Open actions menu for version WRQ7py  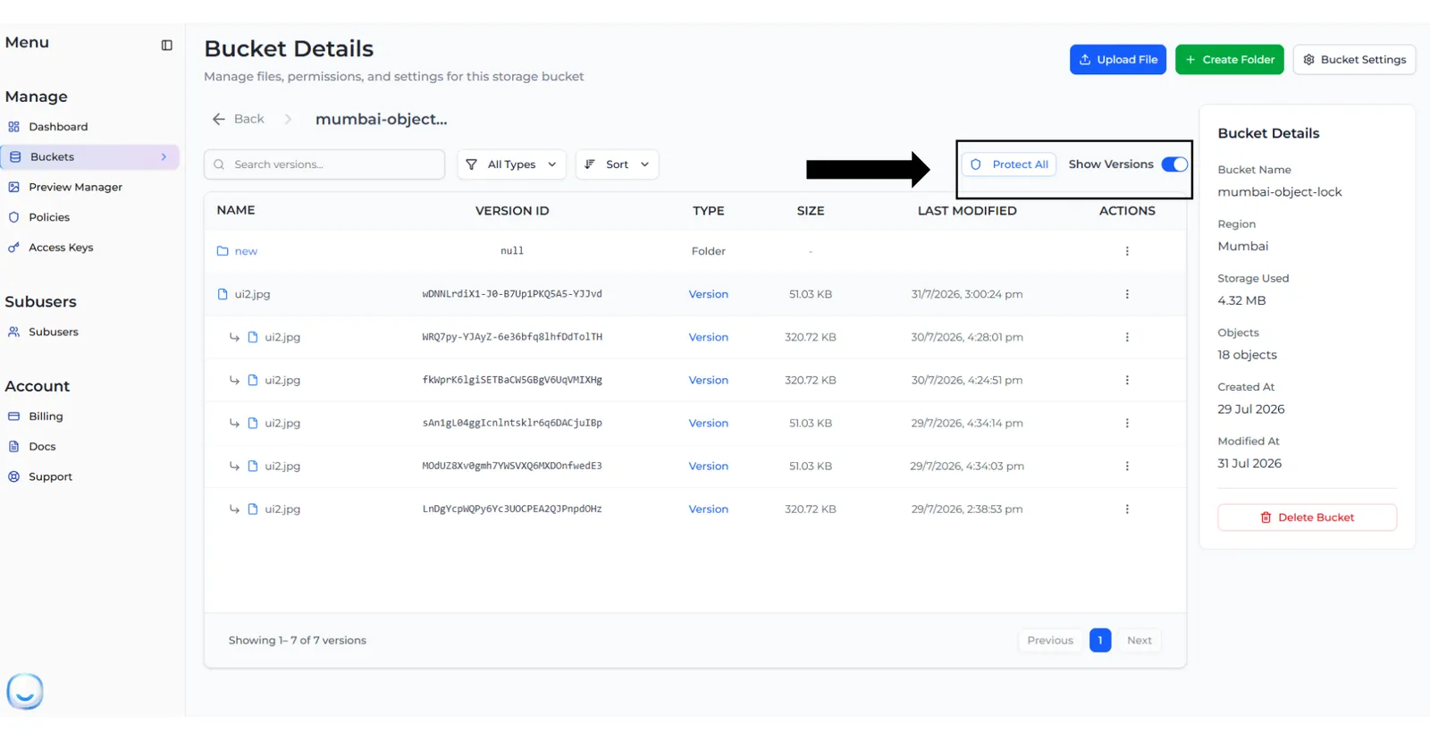click(x=1127, y=337)
